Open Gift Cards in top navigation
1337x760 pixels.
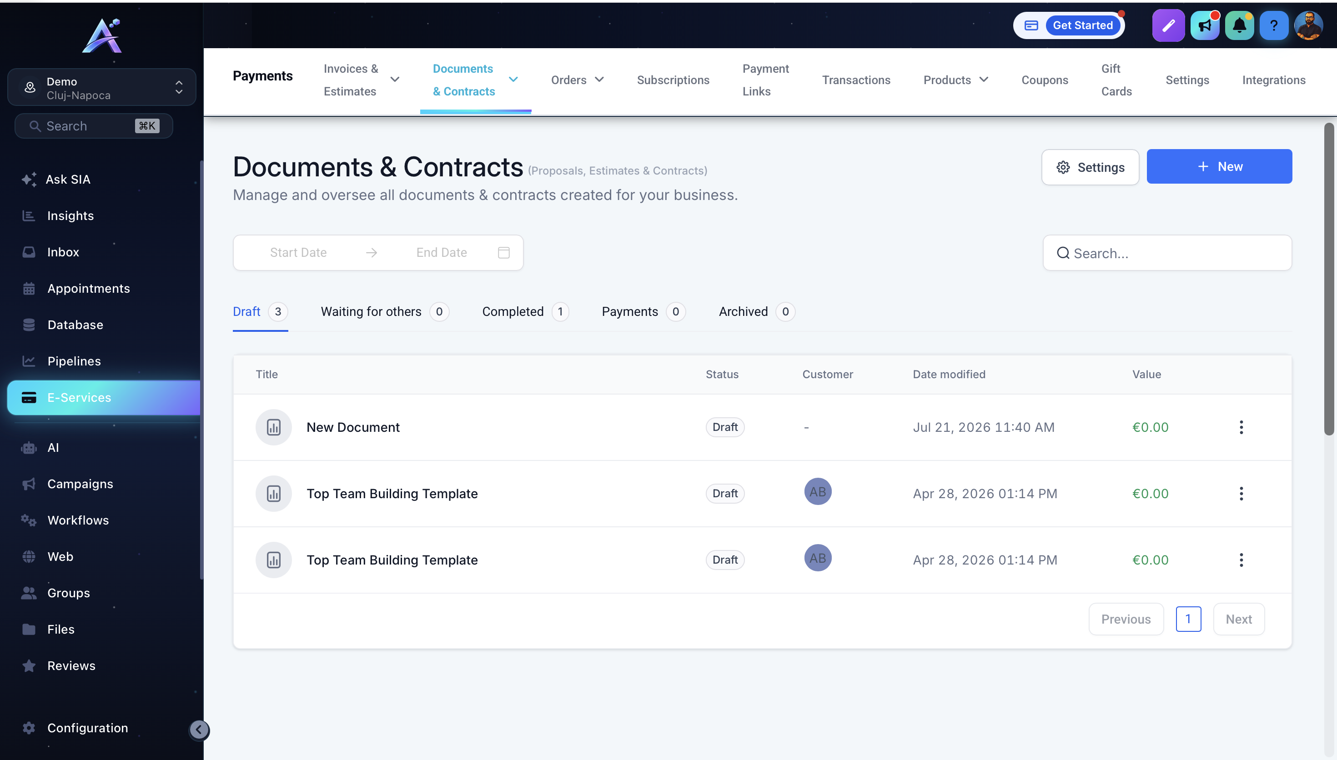click(x=1116, y=80)
